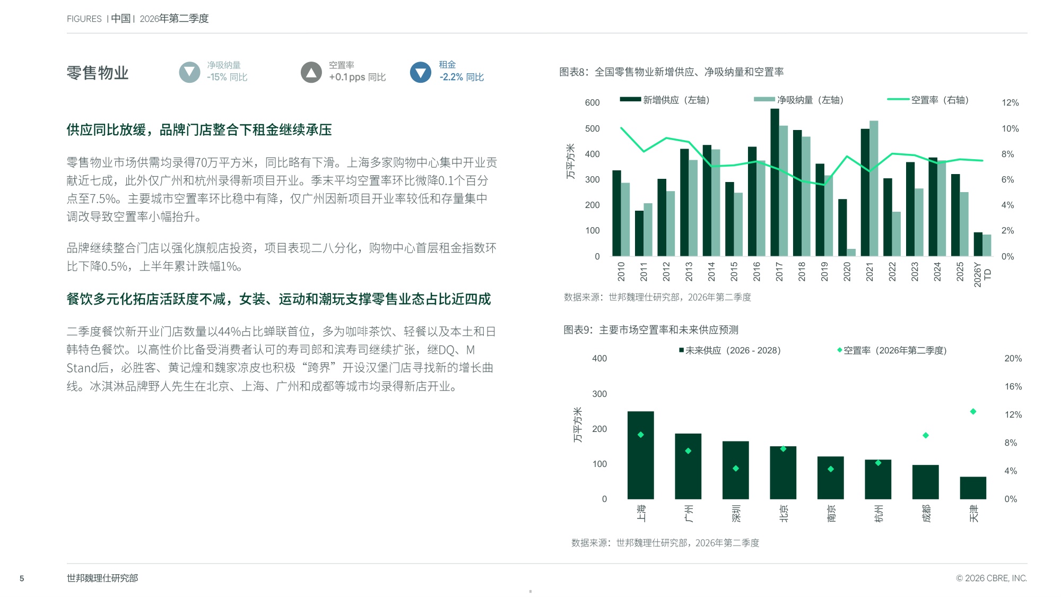Click the 12% label on chart 8 right axis

coord(1010,103)
